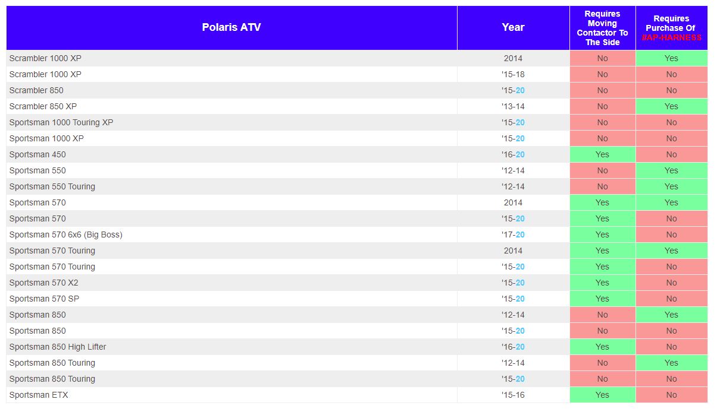Click the '12-14 year of Sportsman 550 Touring
The height and width of the screenshot is (412, 717).
tap(513, 186)
